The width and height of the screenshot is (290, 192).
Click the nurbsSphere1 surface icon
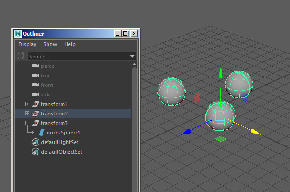pos(42,133)
